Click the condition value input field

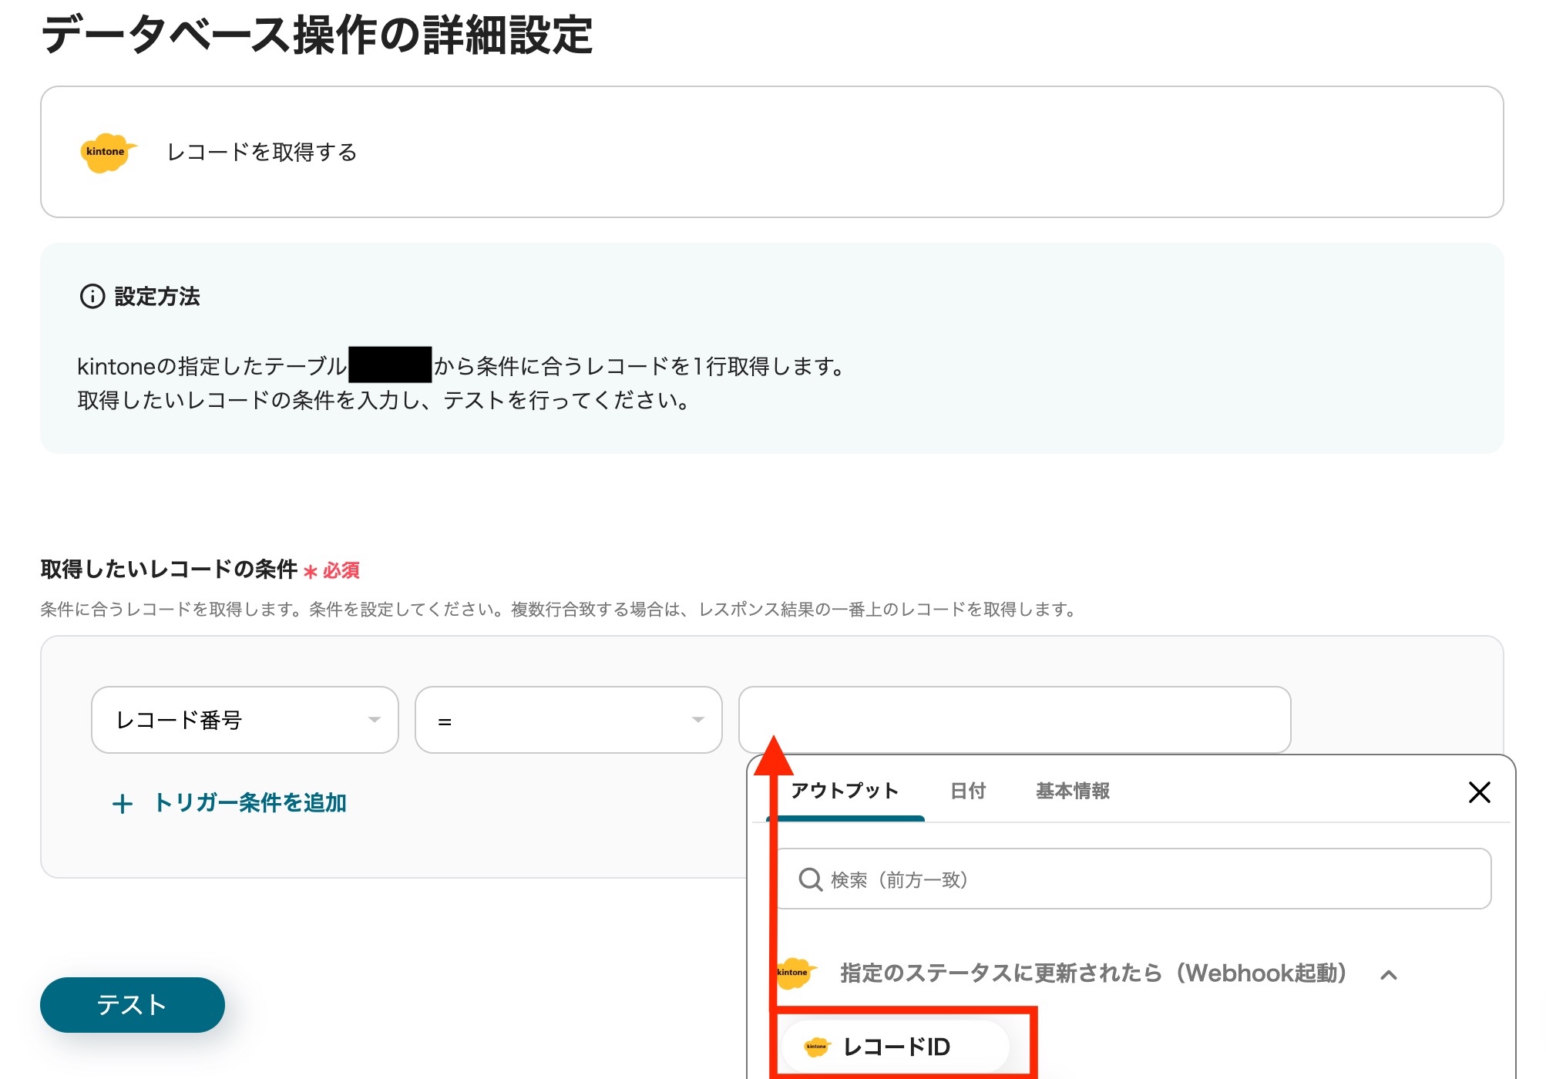1014,720
